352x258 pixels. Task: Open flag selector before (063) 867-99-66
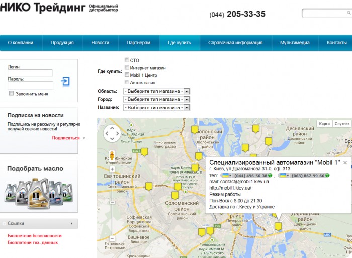(284, 175)
